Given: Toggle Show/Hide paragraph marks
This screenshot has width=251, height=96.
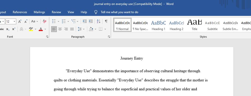Looking at the screenshot, I should tap(106, 21).
